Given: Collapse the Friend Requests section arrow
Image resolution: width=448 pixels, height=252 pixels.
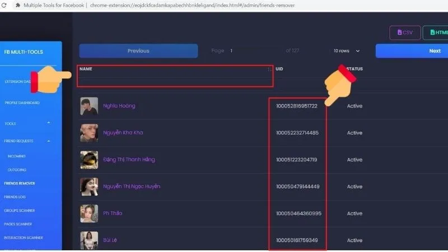Looking at the screenshot, I should (x=49, y=141).
